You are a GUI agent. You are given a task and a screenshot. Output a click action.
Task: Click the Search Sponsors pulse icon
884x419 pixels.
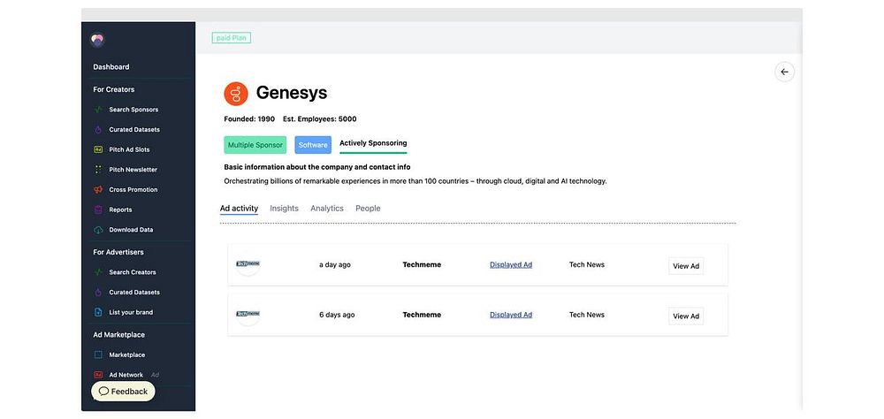click(98, 110)
